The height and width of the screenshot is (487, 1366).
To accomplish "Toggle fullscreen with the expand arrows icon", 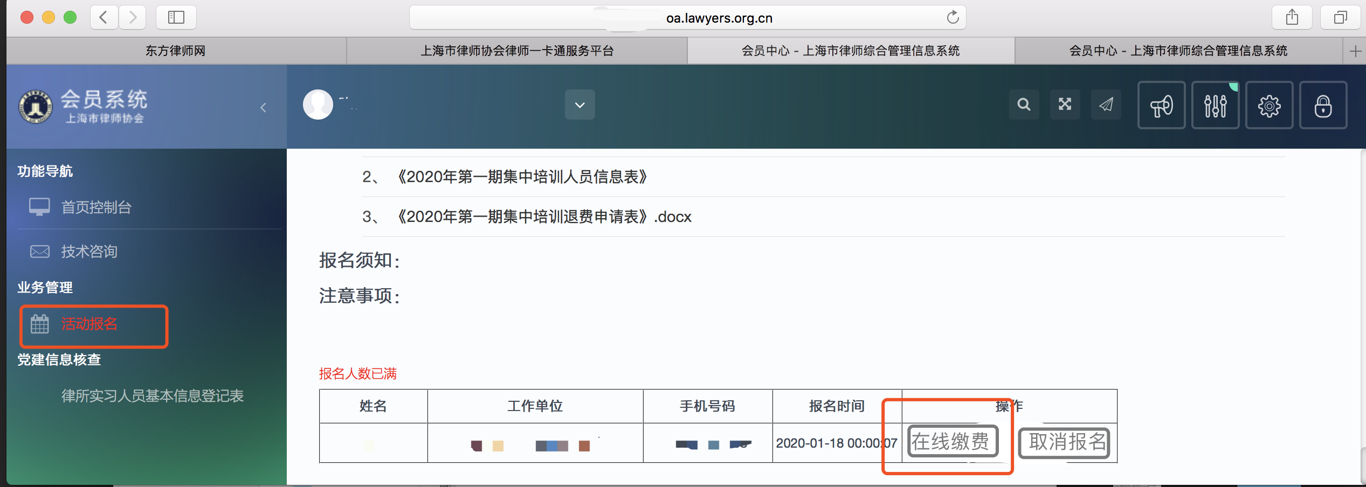I will pos(1065,105).
